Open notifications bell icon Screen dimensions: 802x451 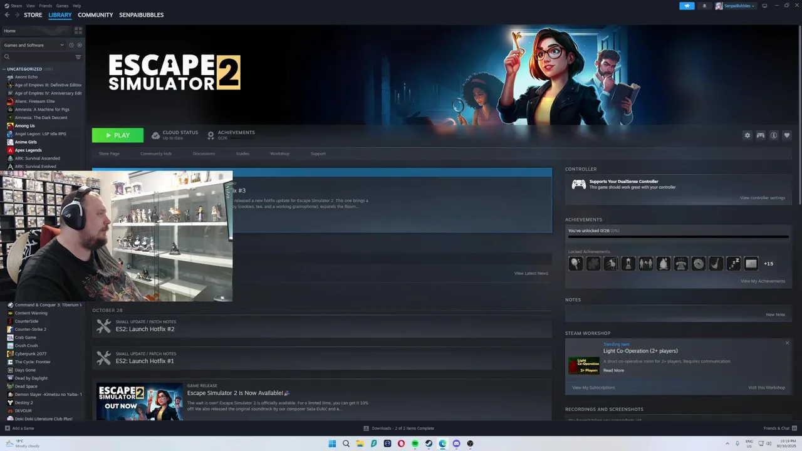point(704,6)
